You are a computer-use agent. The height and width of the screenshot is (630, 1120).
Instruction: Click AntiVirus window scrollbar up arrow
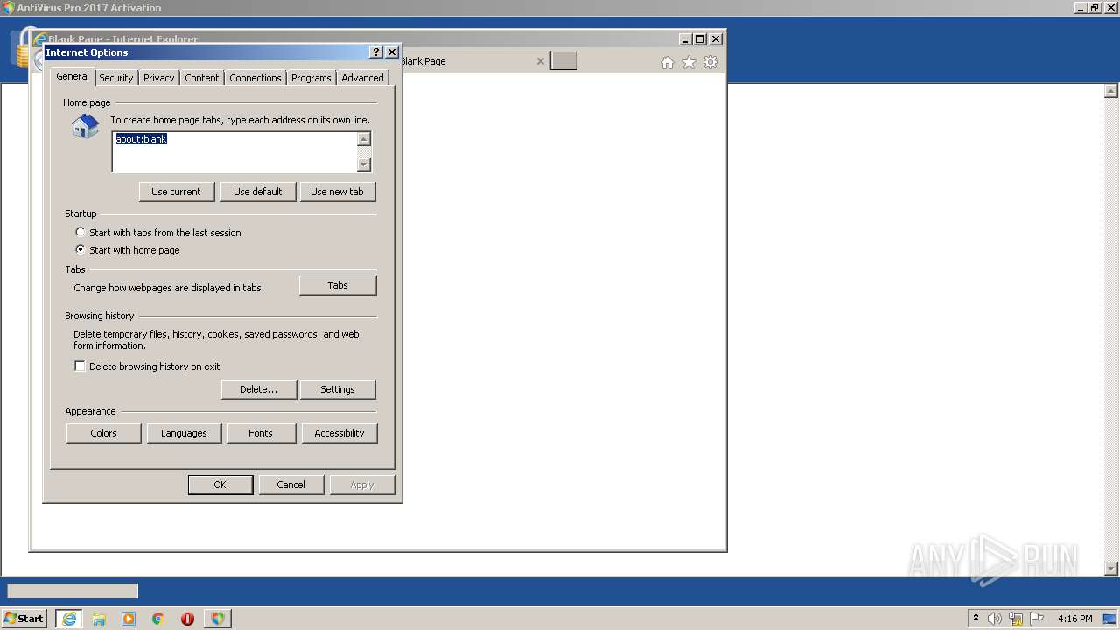1111,91
